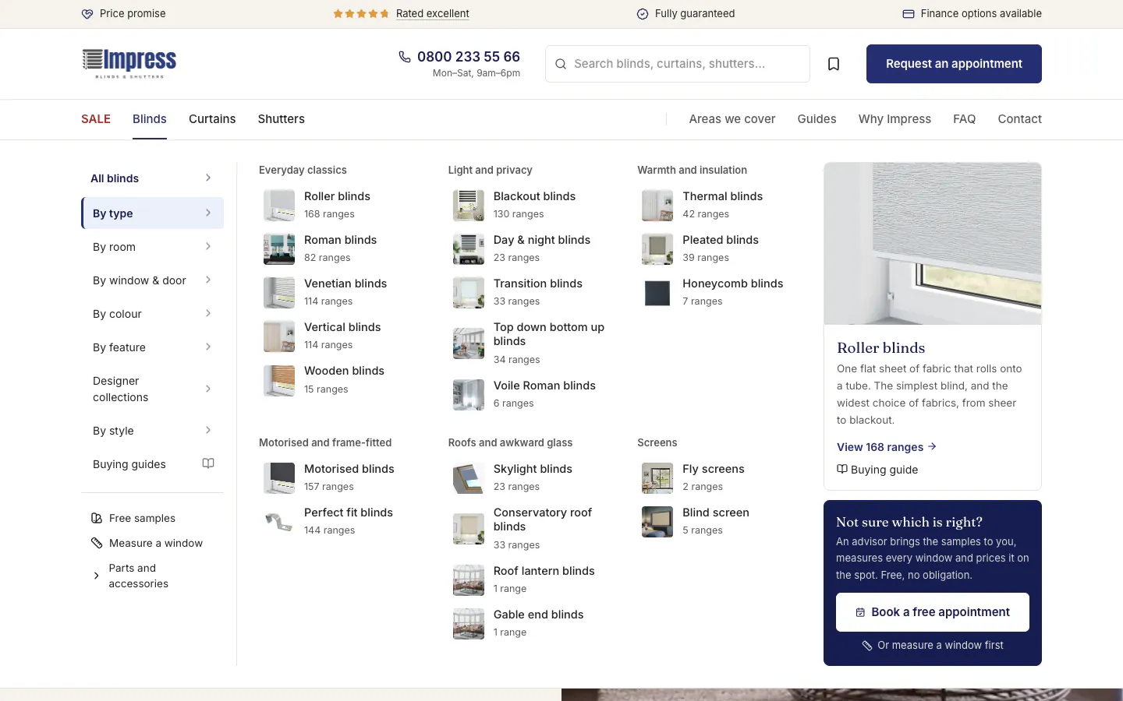The image size is (1123, 701).
Task: Focus the search blinds input field
Action: coord(678,64)
